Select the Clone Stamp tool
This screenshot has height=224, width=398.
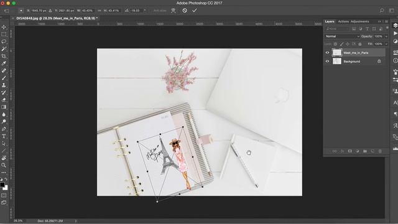4,85
